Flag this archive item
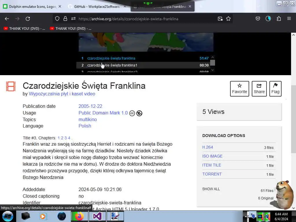The image size is (296, 222). [275, 89]
